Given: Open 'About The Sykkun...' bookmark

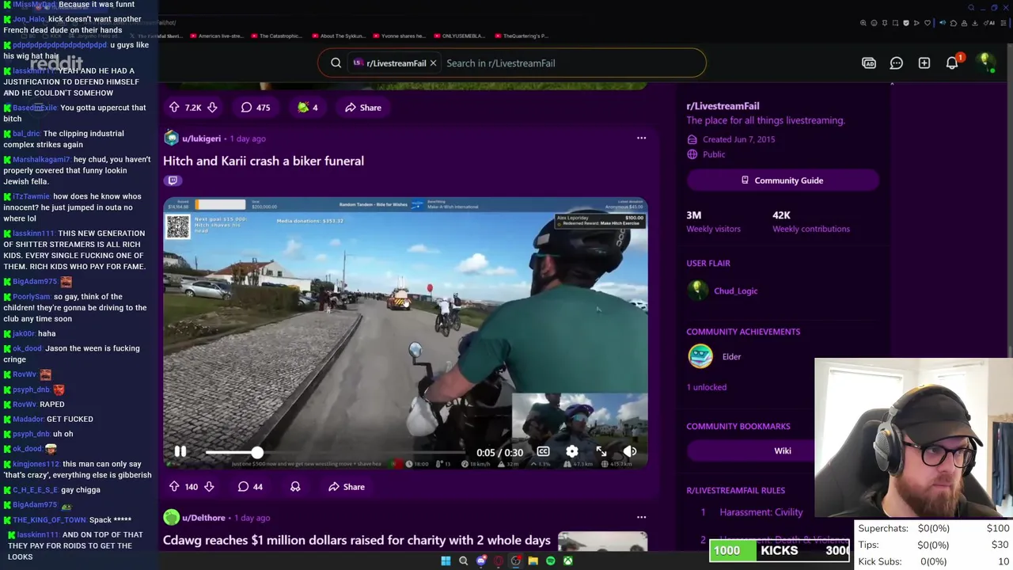Looking at the screenshot, I should click(338, 36).
